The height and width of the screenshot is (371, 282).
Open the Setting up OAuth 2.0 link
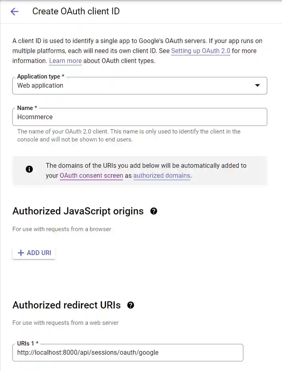200,51
